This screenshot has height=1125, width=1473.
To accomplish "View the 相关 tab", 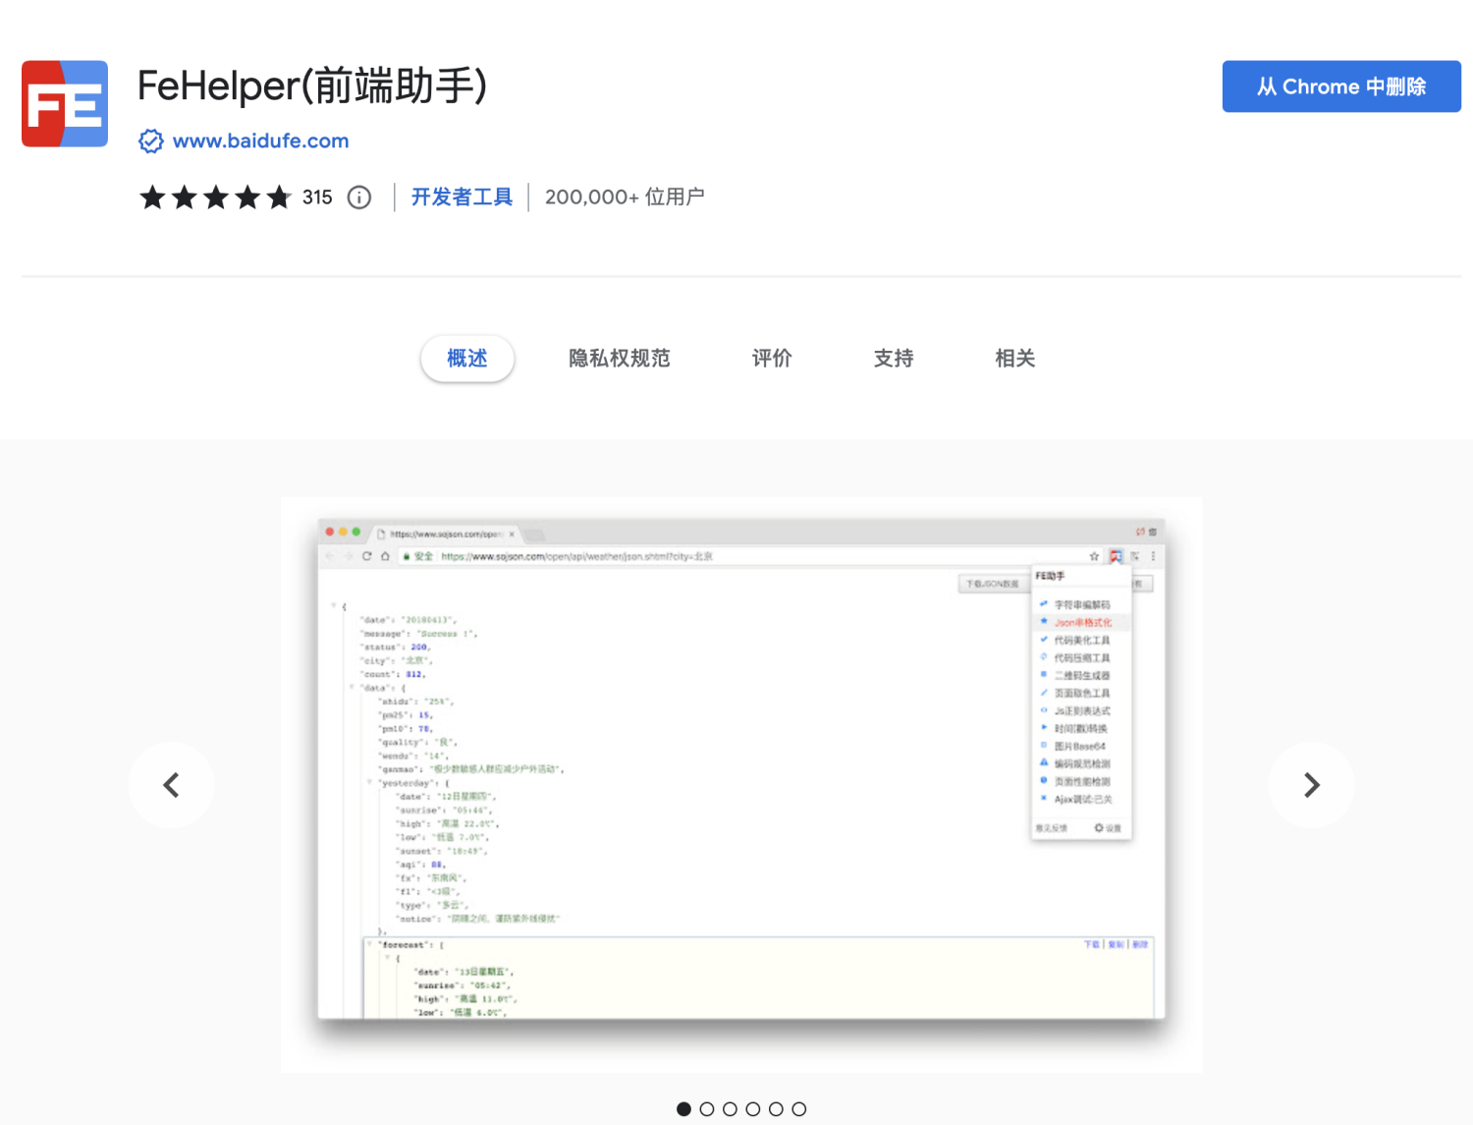I will (1015, 359).
